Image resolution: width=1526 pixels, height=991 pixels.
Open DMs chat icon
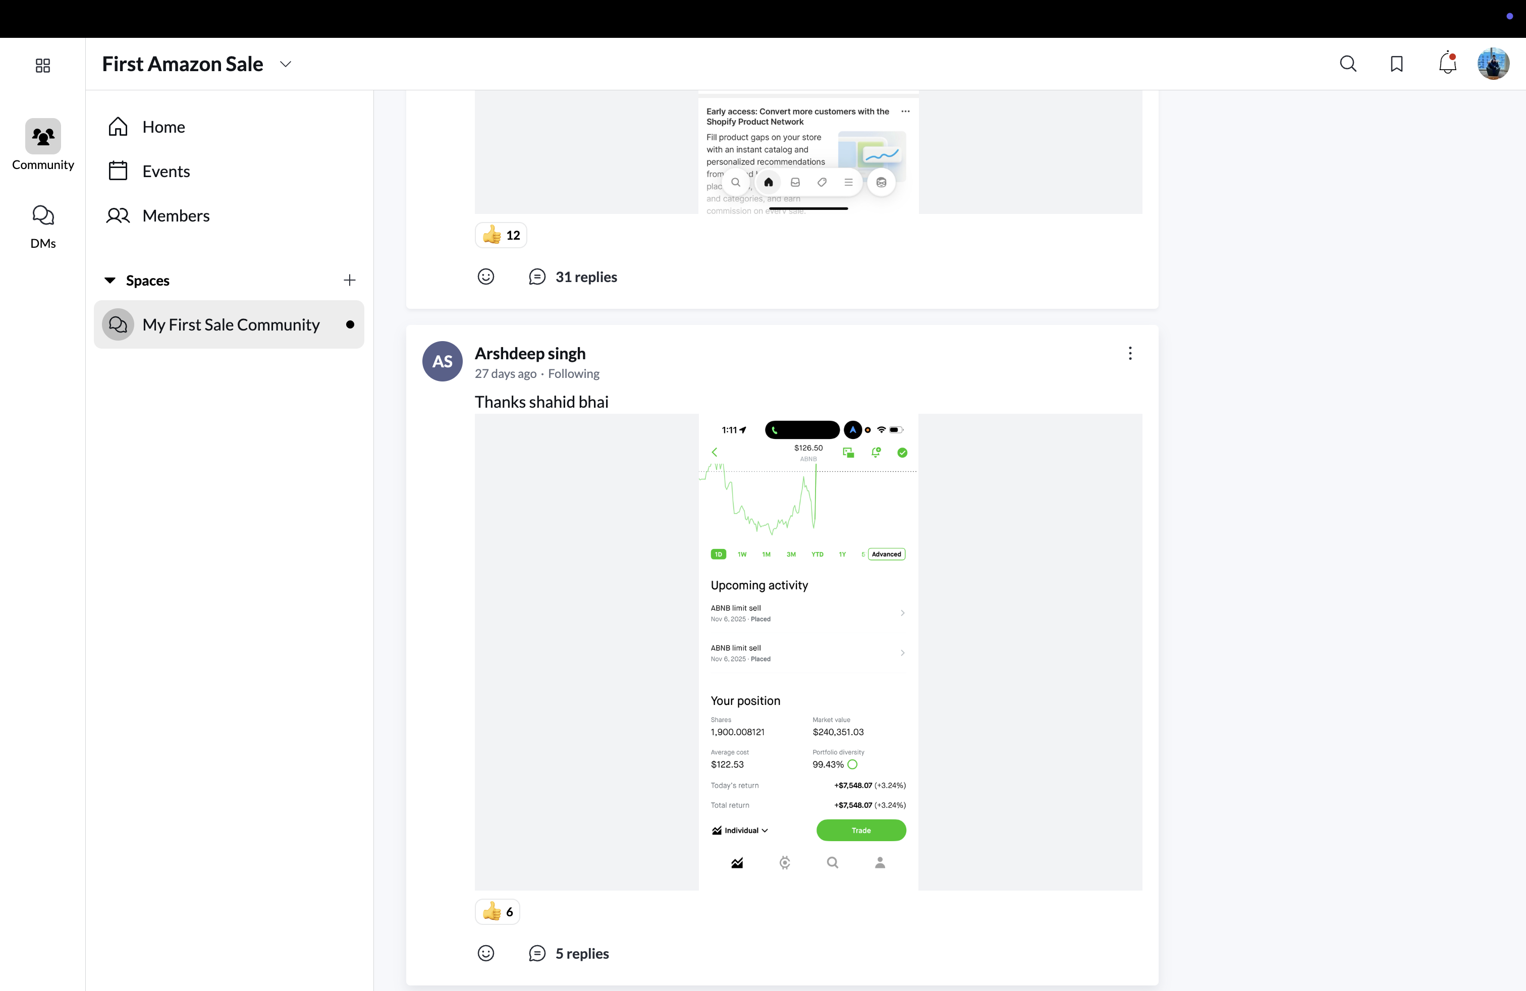pyautogui.click(x=43, y=215)
